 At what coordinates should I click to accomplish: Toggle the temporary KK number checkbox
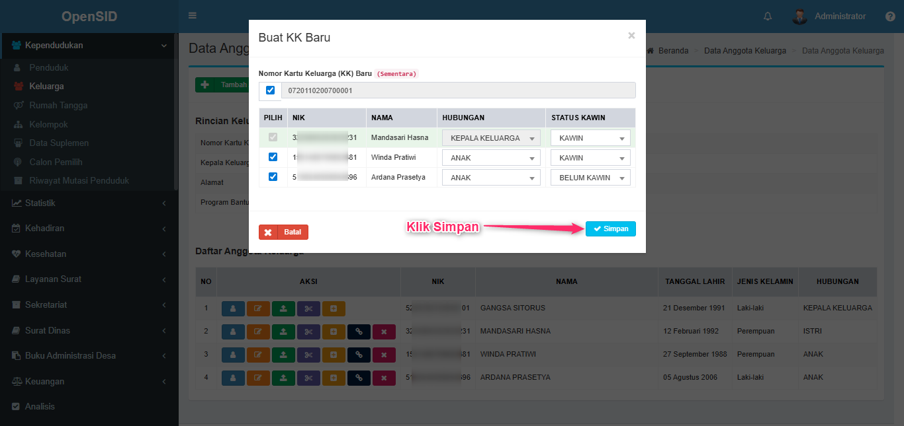click(270, 90)
